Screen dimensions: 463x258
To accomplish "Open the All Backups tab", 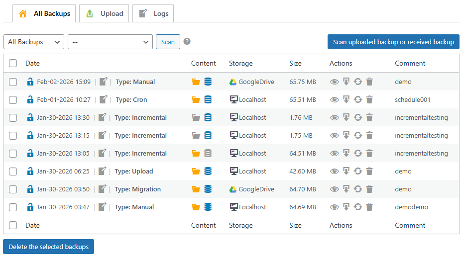I will [44, 13].
